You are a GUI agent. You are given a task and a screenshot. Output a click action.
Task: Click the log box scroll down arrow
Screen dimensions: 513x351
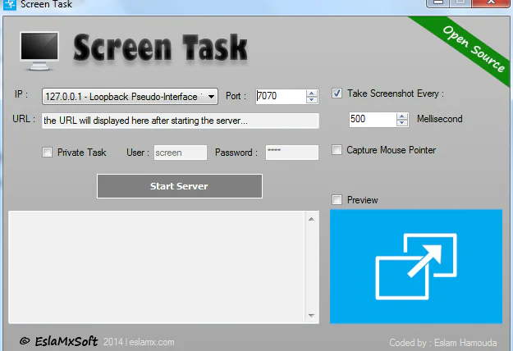[x=311, y=316]
